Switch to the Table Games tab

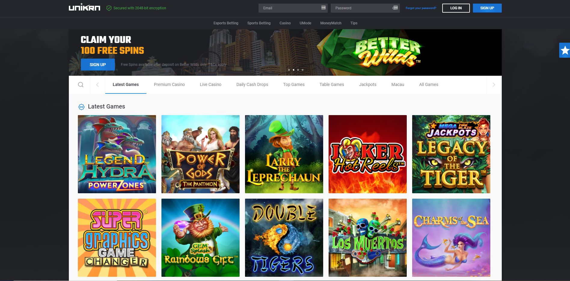coord(332,85)
